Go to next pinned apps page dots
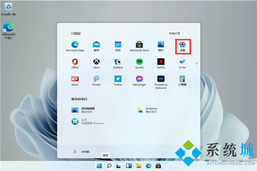Image resolution: width=257 pixels, height=171 pixels. tap(197, 64)
